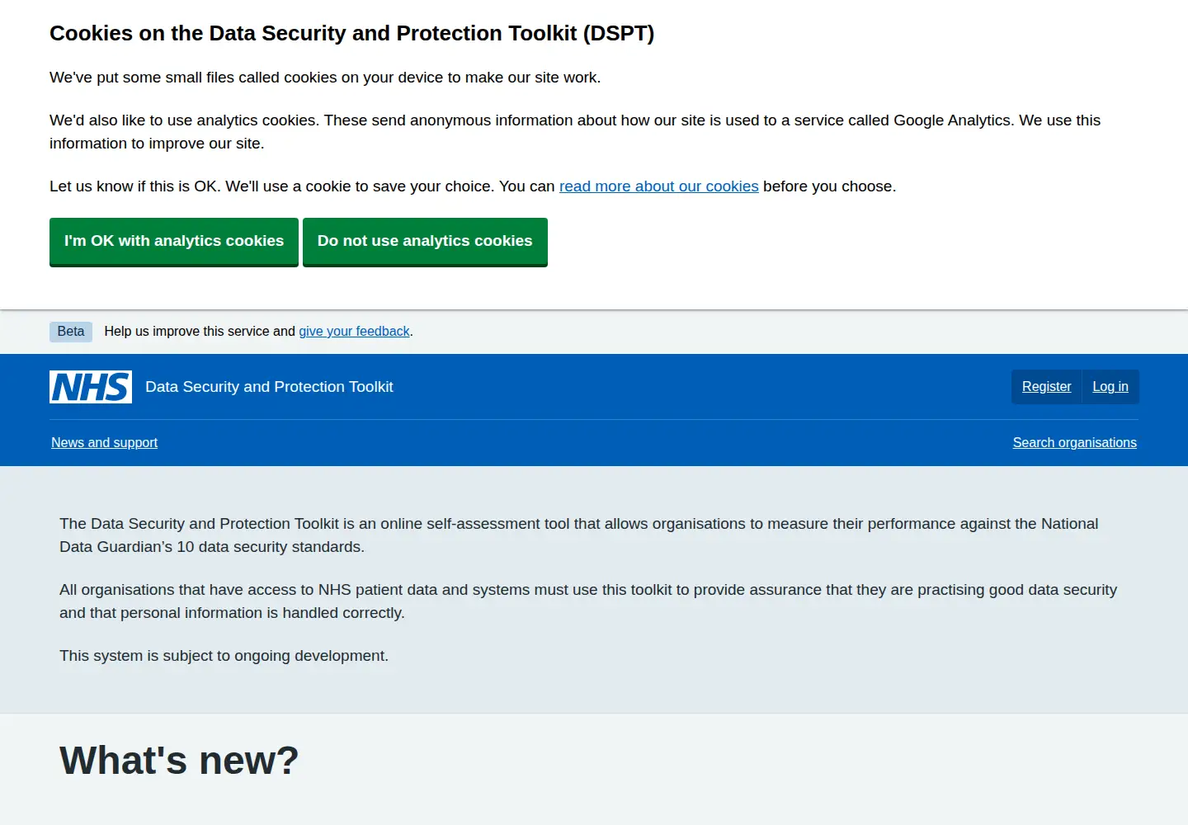
Task: Click the NHS logo
Action: (x=91, y=387)
